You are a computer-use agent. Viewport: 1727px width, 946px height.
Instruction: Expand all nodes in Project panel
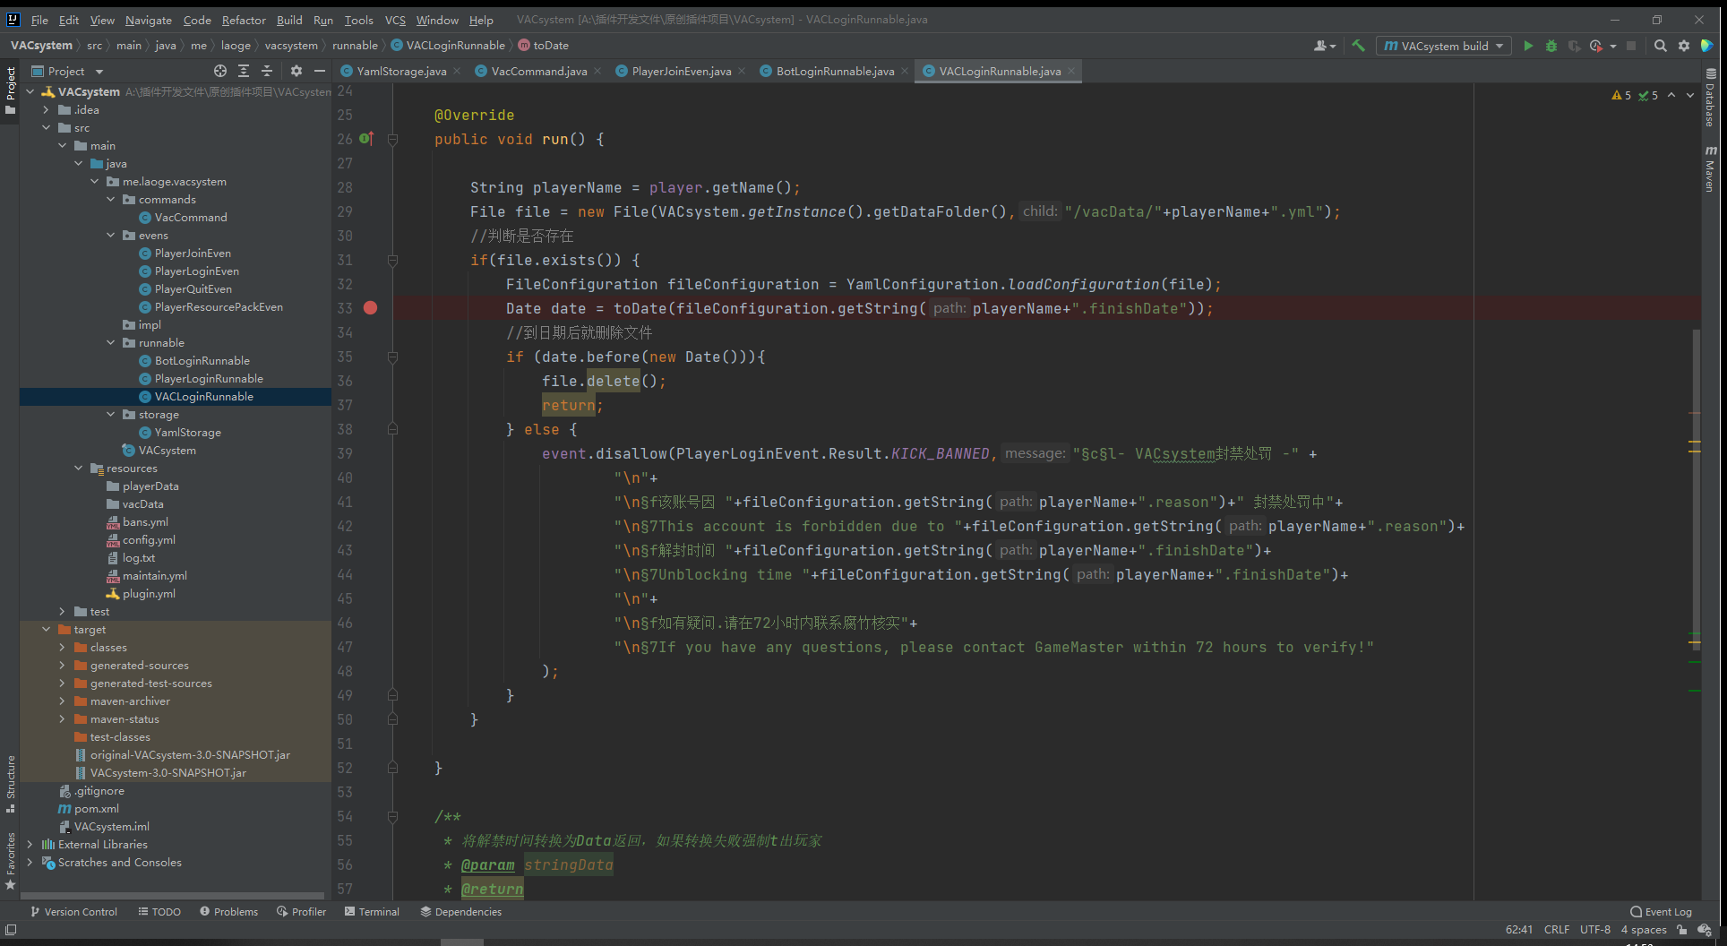click(x=244, y=71)
